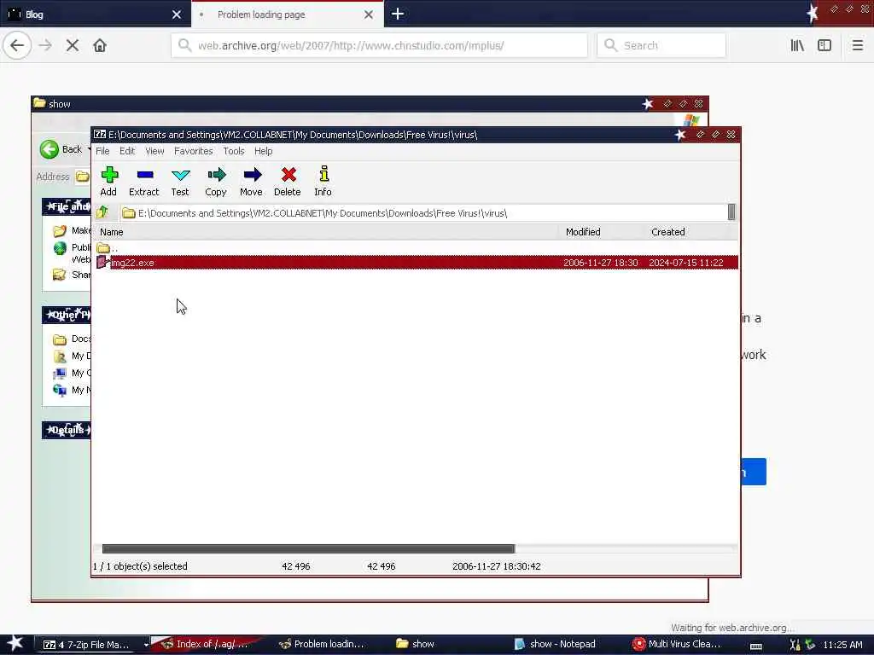This screenshot has height=655, width=874.
Task: Open the Edit menu in 7-Zip
Action: coord(127,151)
